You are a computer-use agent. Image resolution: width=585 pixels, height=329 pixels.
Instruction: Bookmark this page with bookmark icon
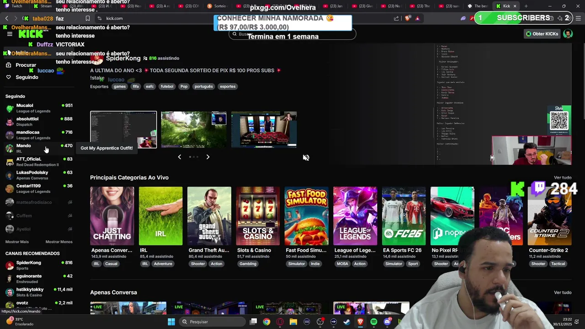[x=88, y=18]
